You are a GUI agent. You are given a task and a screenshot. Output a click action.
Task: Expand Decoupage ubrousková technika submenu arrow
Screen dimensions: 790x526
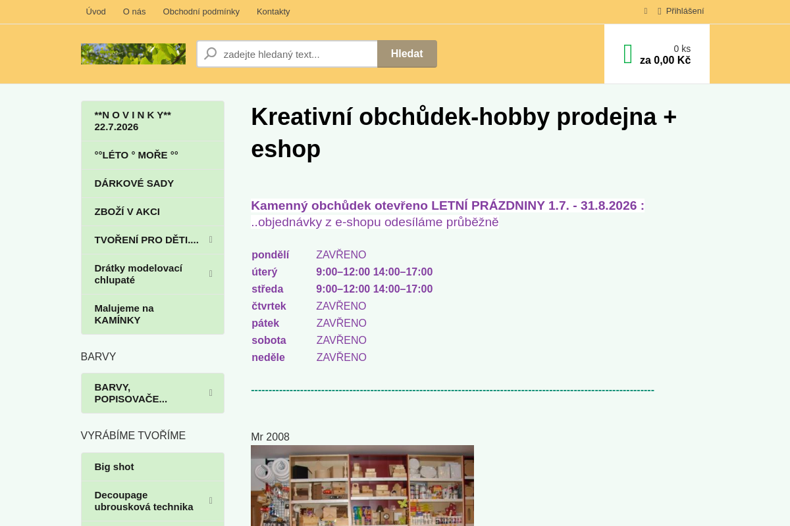pyautogui.click(x=211, y=500)
